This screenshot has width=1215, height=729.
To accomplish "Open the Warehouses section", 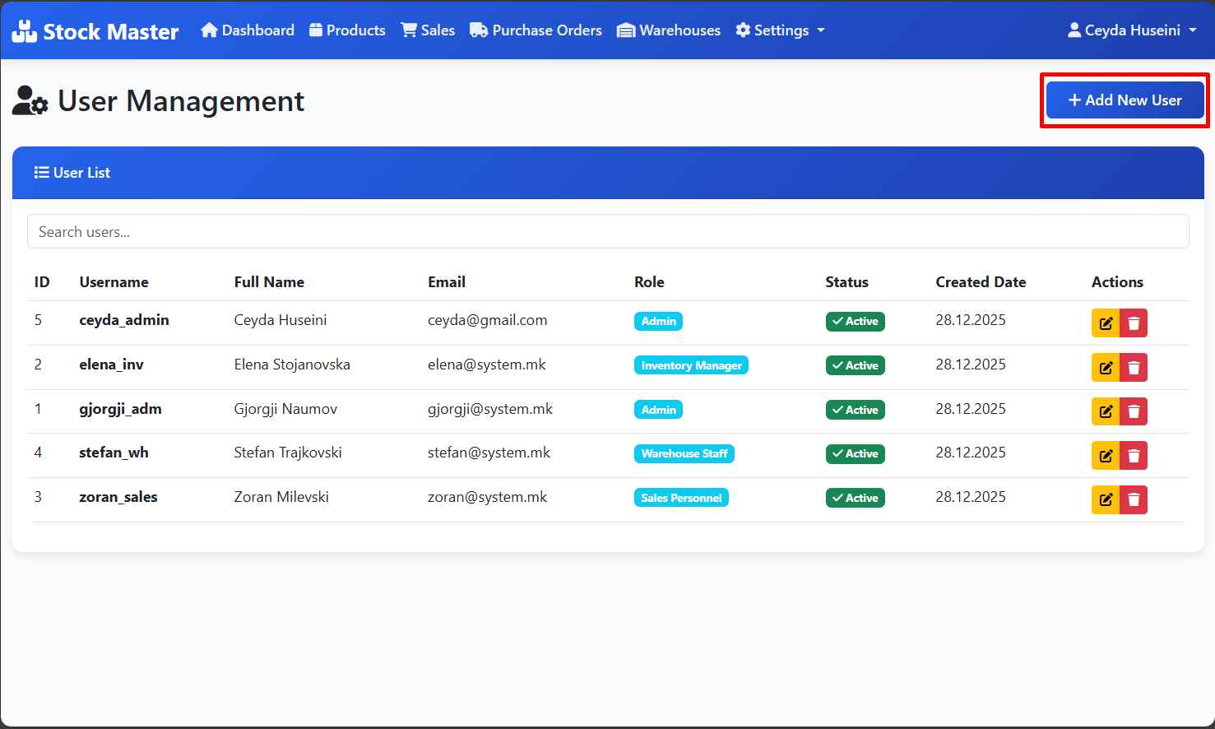I will pos(669,30).
